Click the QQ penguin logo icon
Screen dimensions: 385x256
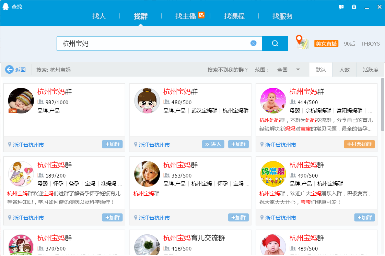5,7
